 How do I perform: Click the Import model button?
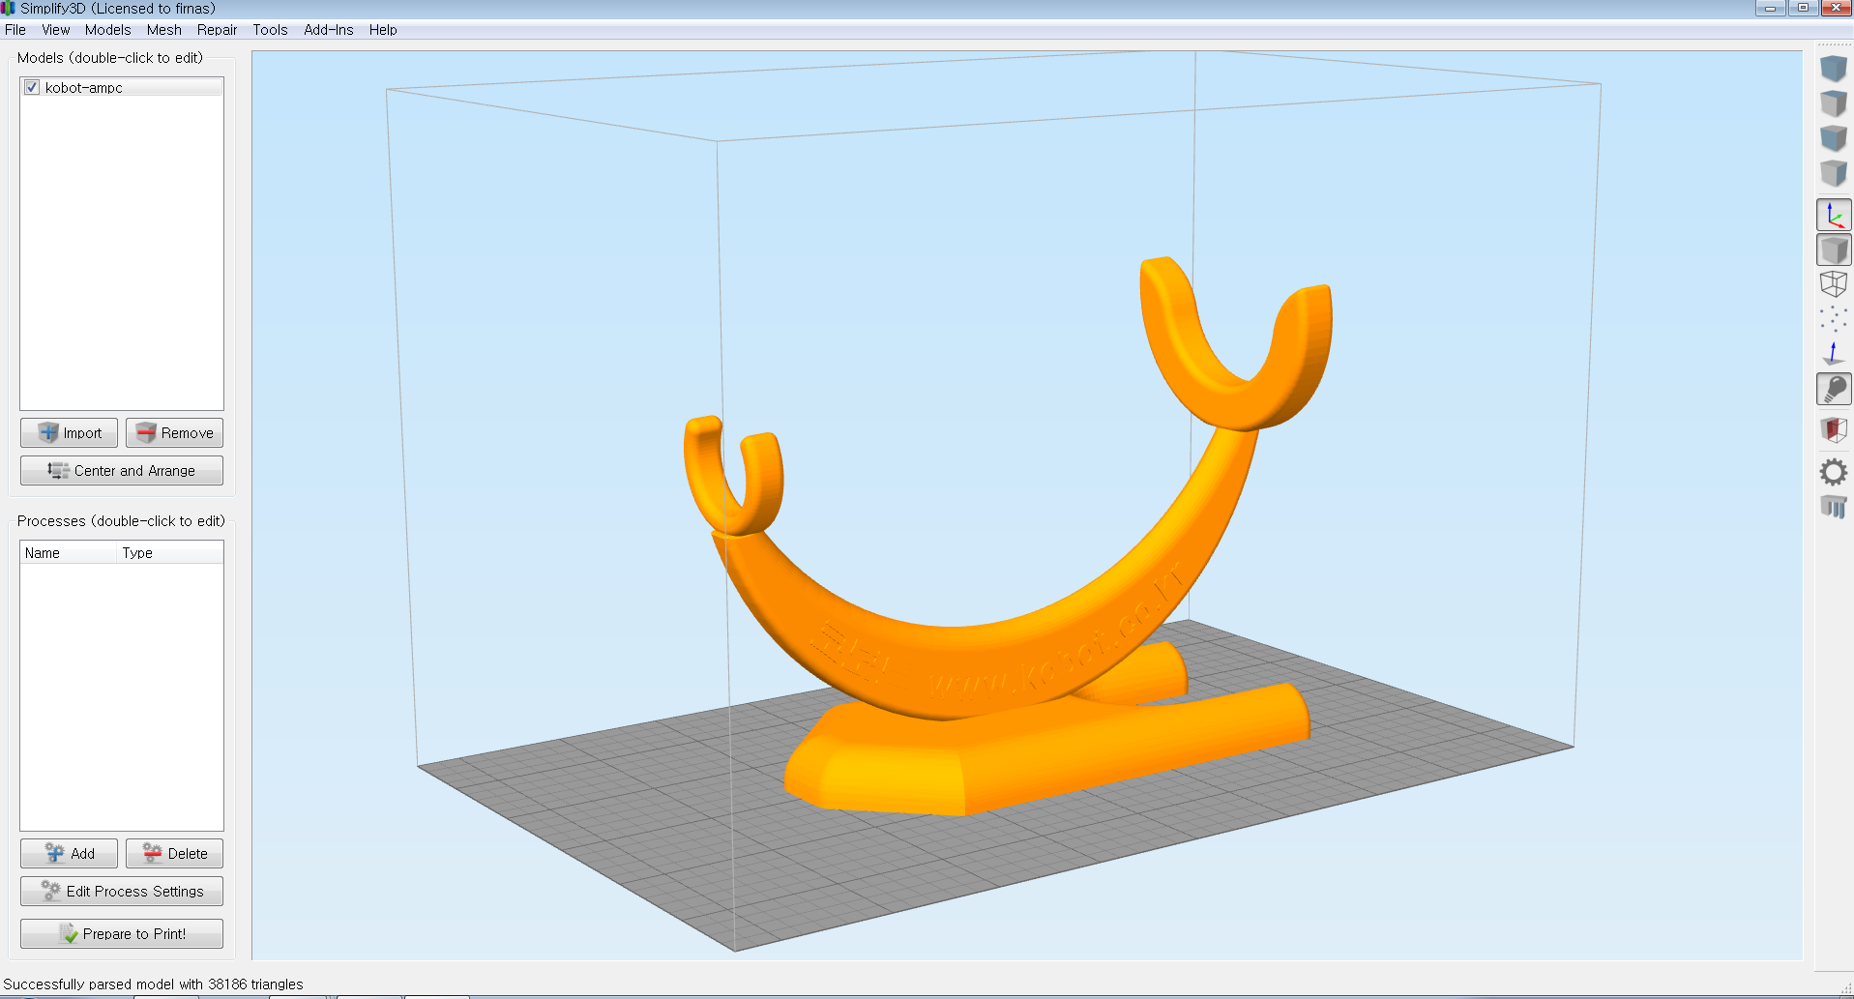69,432
